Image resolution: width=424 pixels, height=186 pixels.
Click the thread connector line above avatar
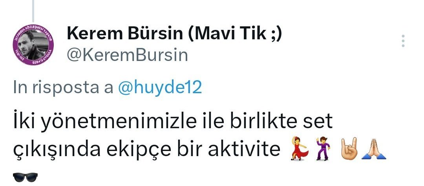click(x=33, y=11)
